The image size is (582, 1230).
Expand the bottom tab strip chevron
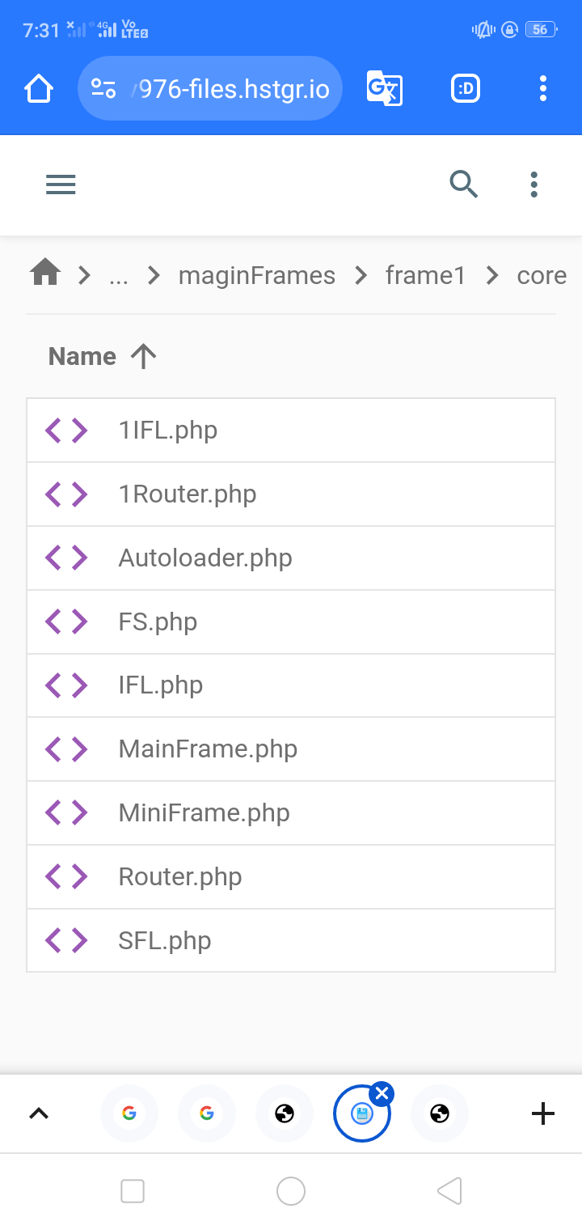[39, 1114]
